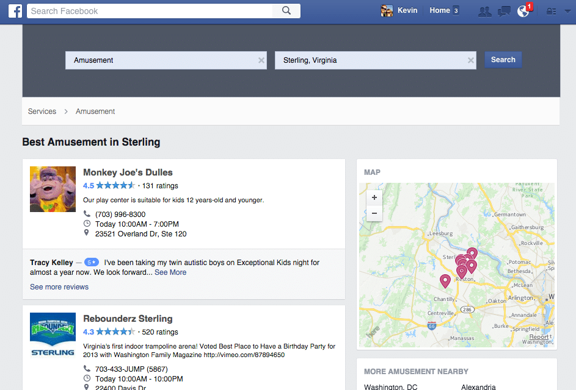Click the address 23521 Overland Dr, Ste 120
This screenshot has width=576, height=390.
[140, 234]
